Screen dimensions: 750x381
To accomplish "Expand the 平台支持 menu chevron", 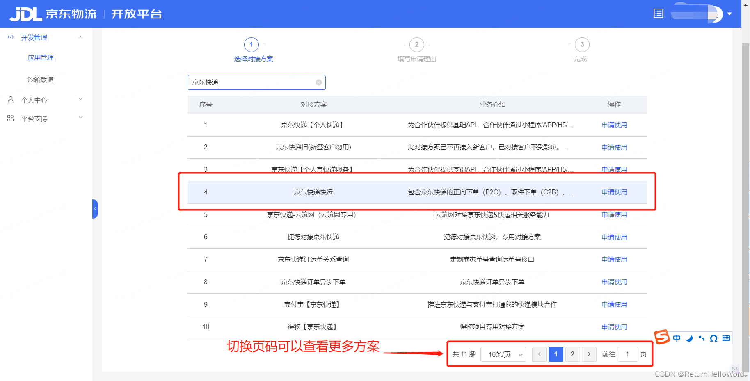I will (x=80, y=117).
